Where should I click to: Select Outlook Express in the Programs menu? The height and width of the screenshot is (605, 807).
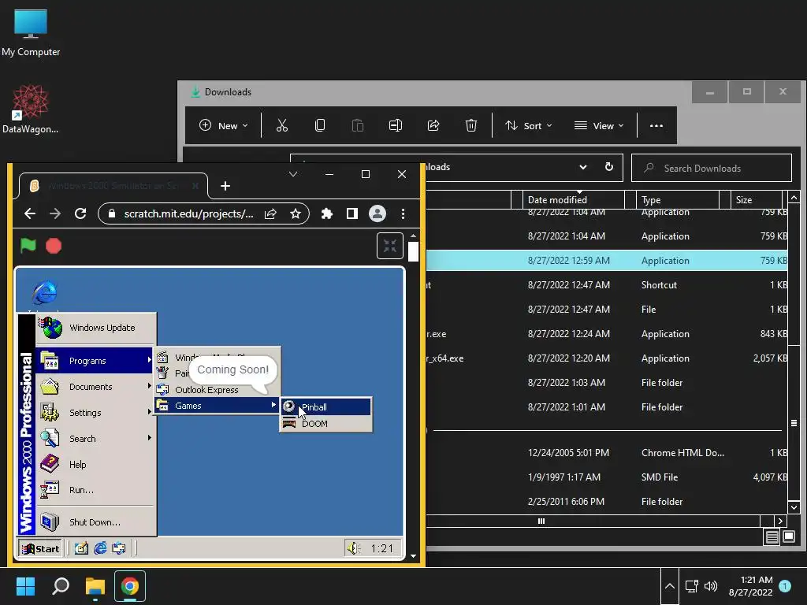click(218, 389)
